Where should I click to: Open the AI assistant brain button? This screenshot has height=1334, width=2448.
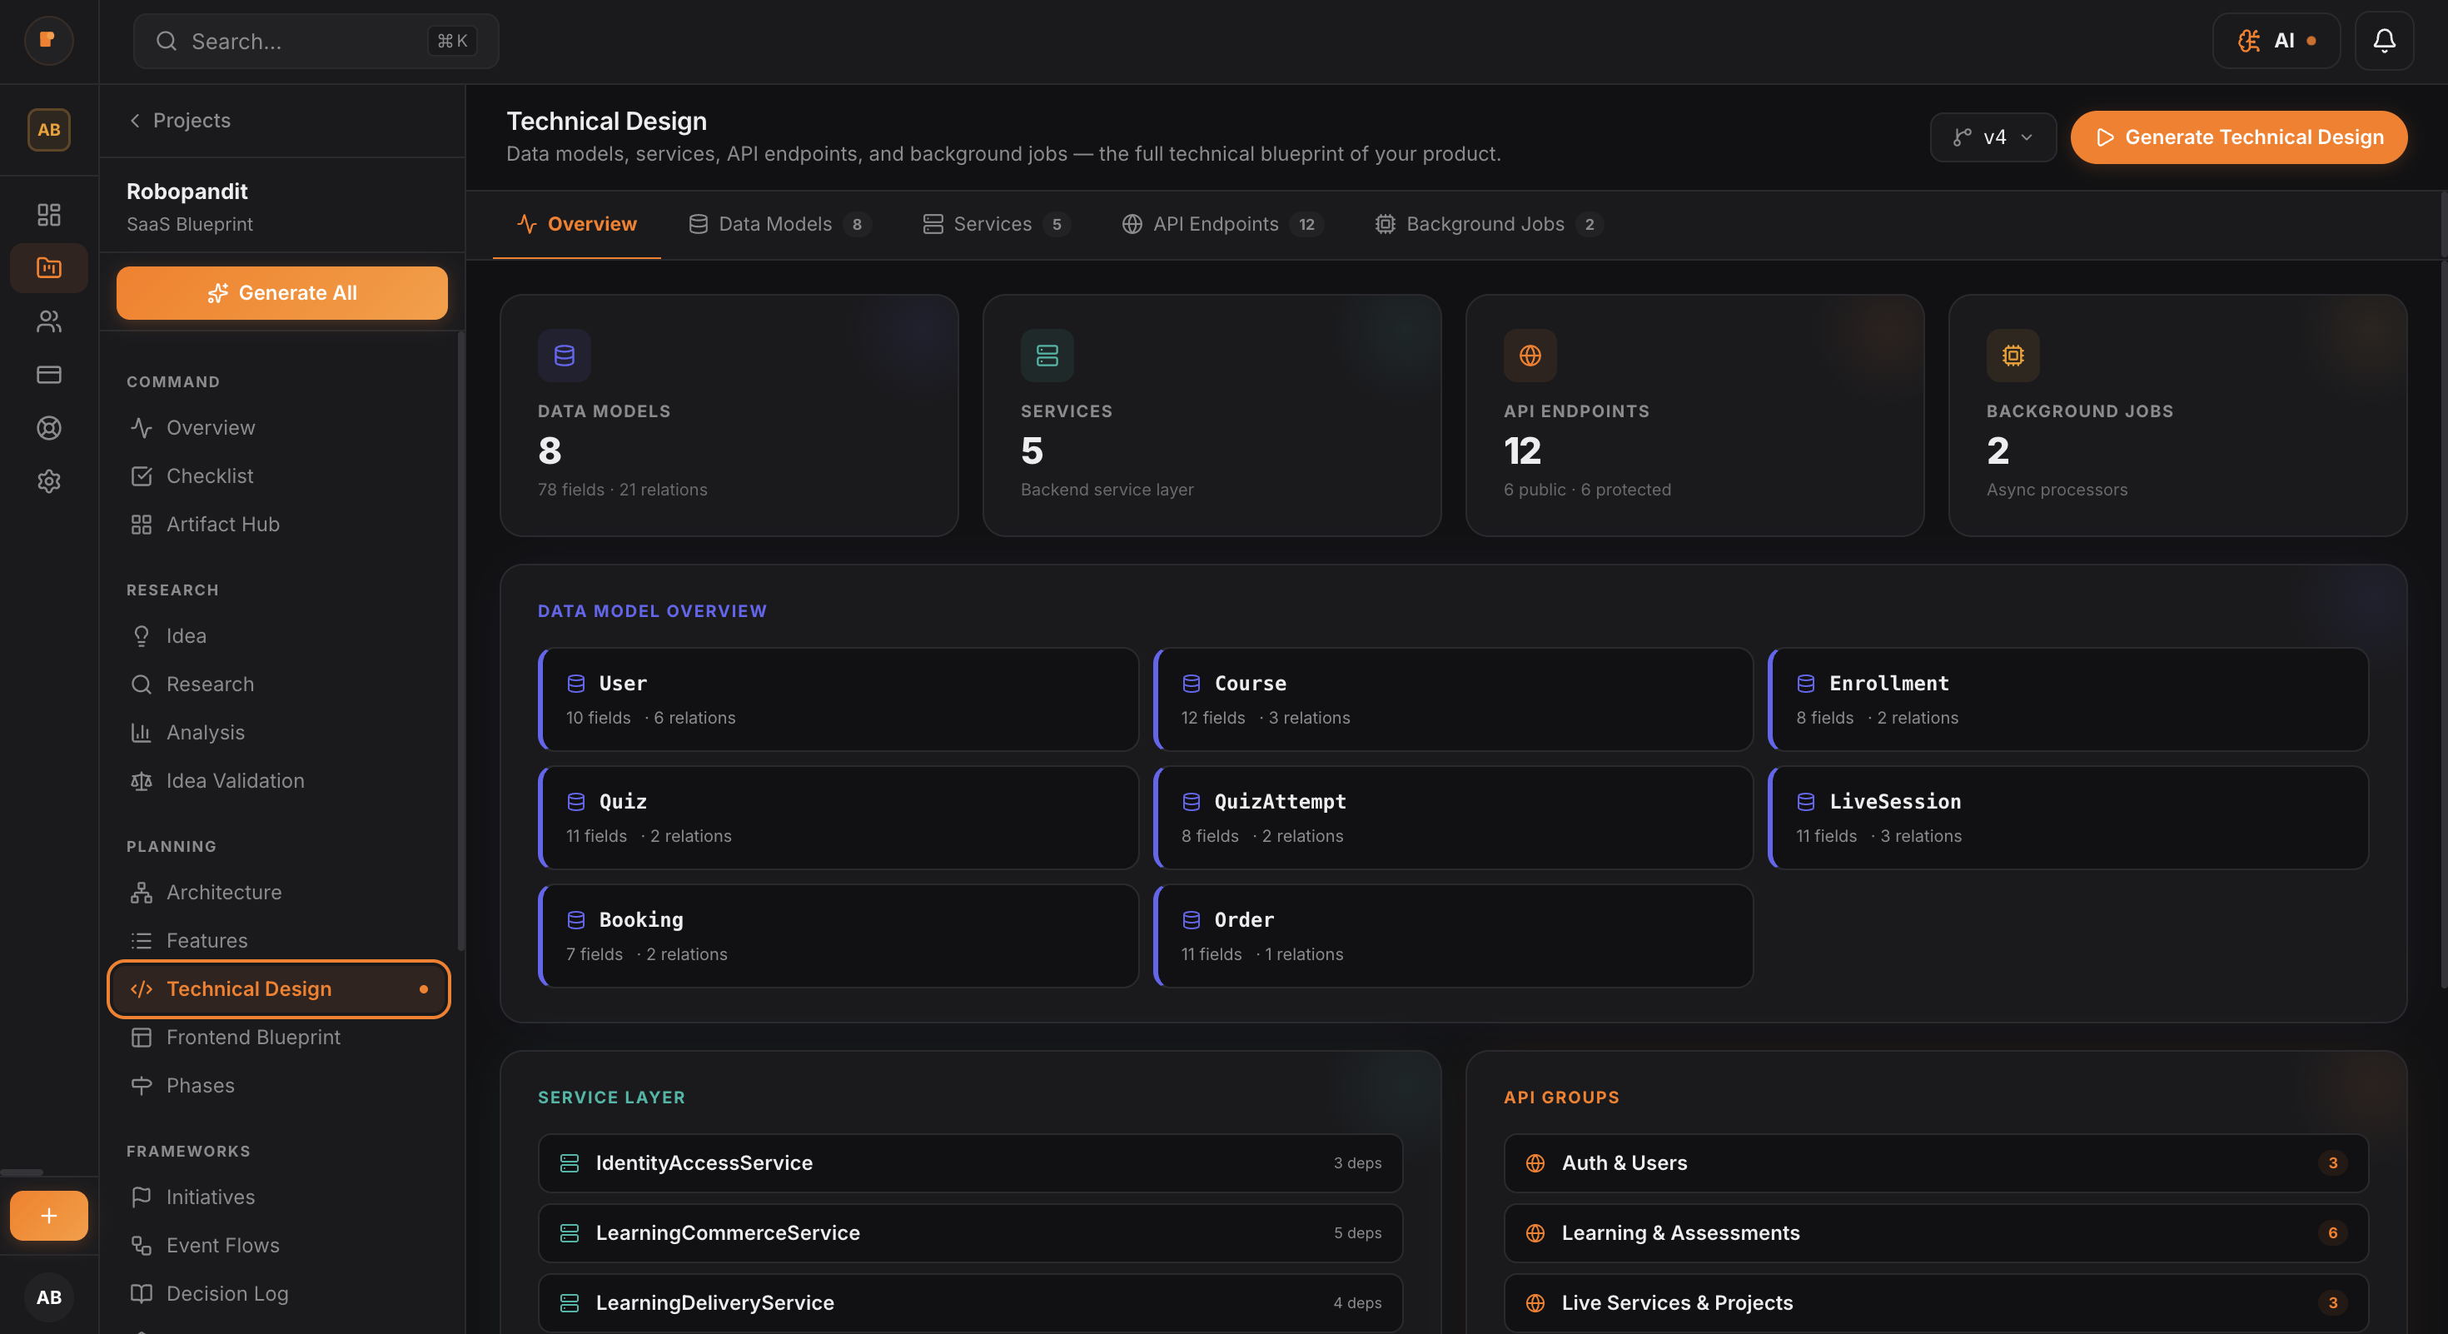point(2276,41)
